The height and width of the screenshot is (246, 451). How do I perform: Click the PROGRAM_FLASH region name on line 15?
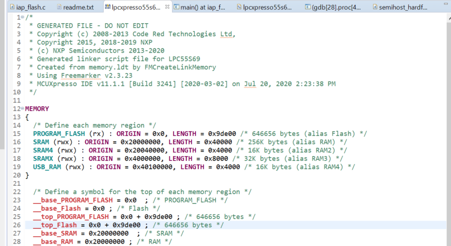tap(59, 134)
